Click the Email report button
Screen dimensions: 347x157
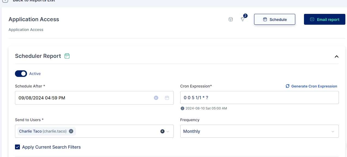click(324, 20)
